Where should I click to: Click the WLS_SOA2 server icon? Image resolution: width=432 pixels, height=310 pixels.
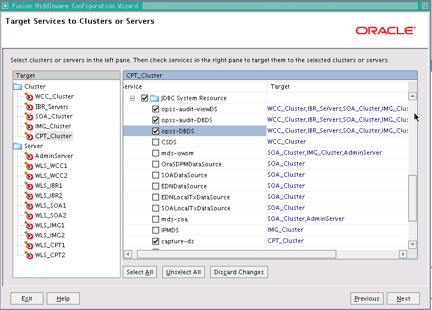(x=29, y=215)
